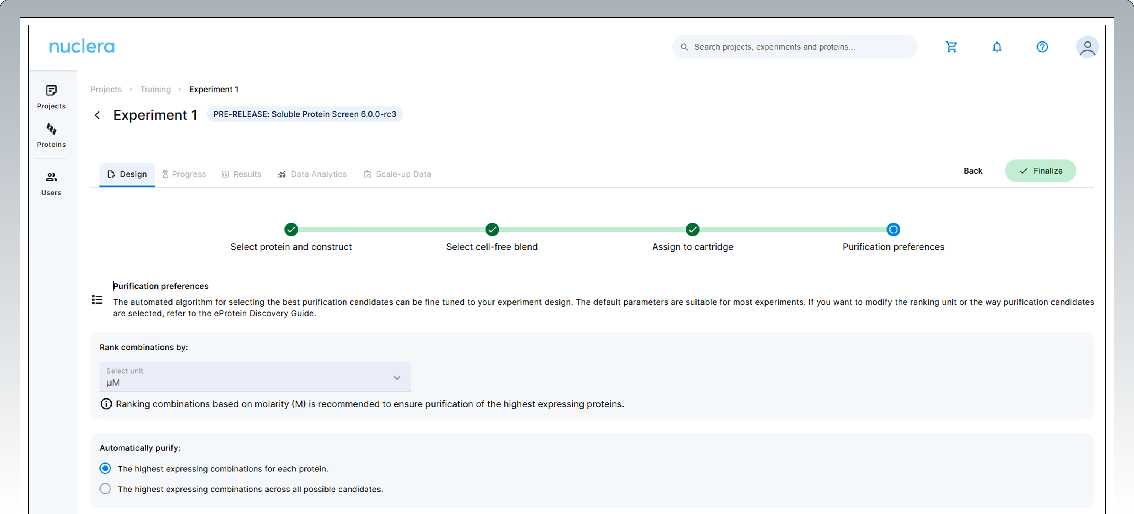Image resolution: width=1134 pixels, height=514 pixels.
Task: Go to Proteins in sidebar
Action: [x=51, y=136]
